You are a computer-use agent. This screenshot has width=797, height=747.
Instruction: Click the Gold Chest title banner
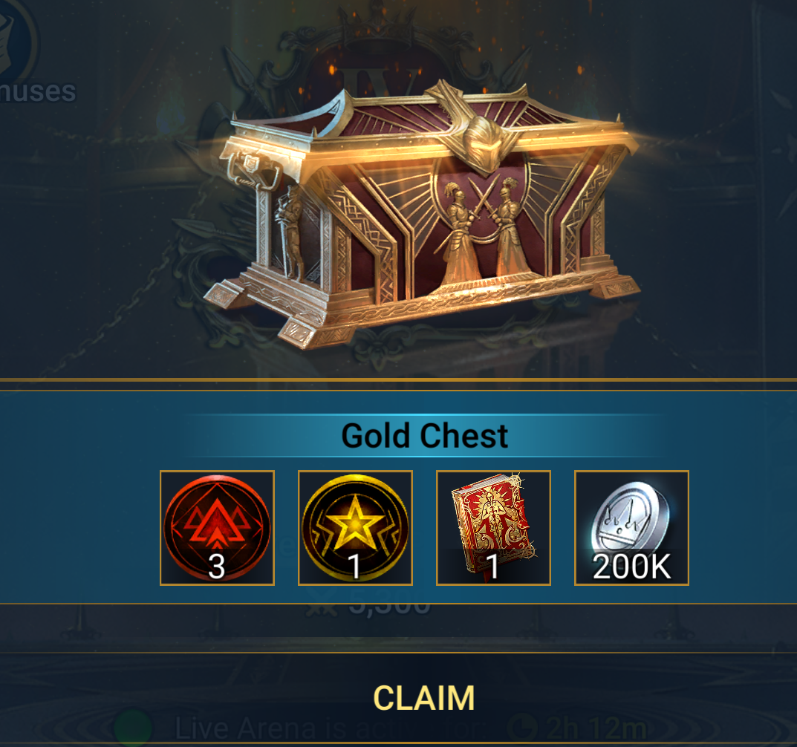click(424, 435)
